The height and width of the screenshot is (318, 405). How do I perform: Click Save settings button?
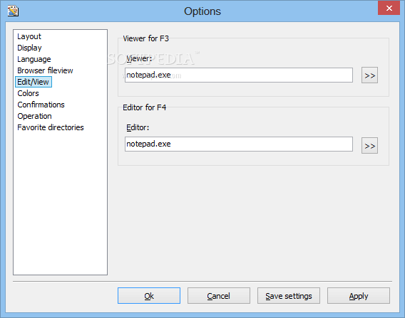(x=289, y=296)
